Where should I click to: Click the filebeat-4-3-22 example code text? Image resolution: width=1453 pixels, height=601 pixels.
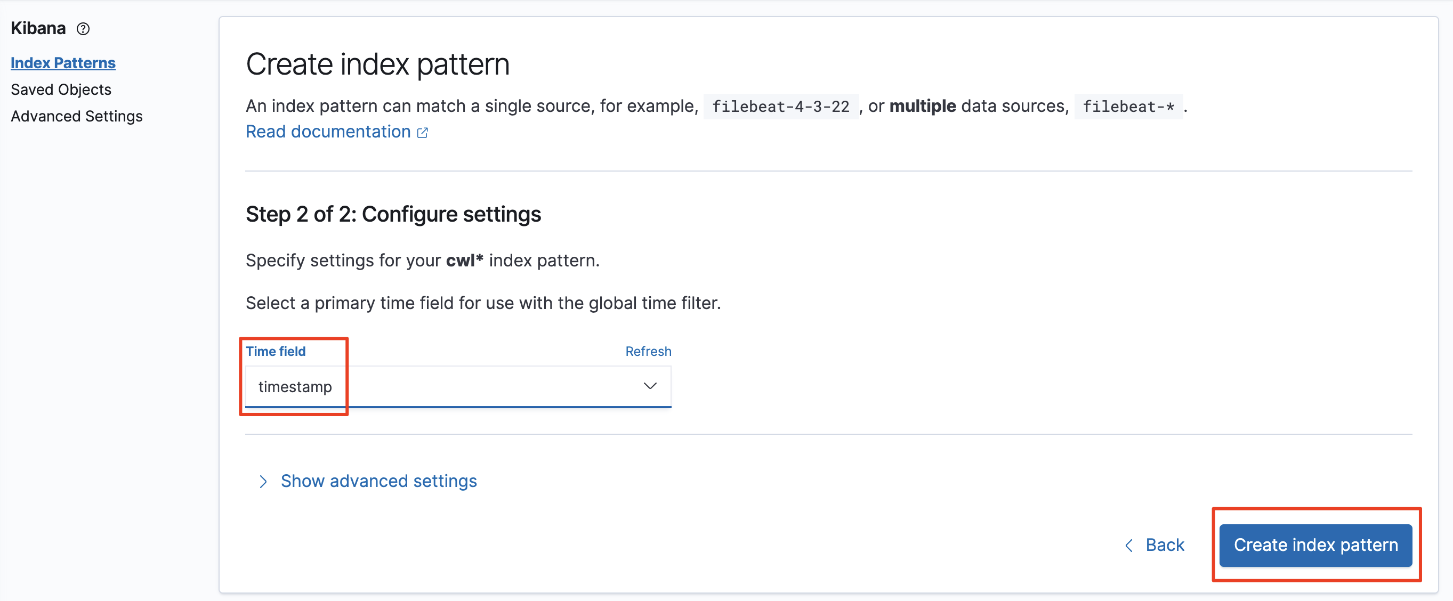[x=780, y=107]
